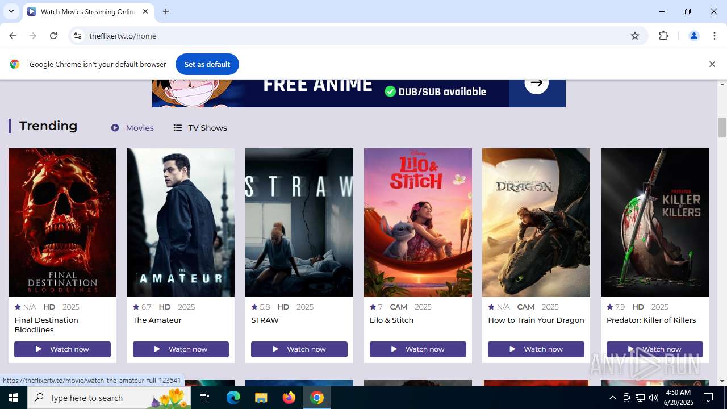Image resolution: width=727 pixels, height=409 pixels.
Task: Open the volume tray icon
Action: tap(654, 398)
